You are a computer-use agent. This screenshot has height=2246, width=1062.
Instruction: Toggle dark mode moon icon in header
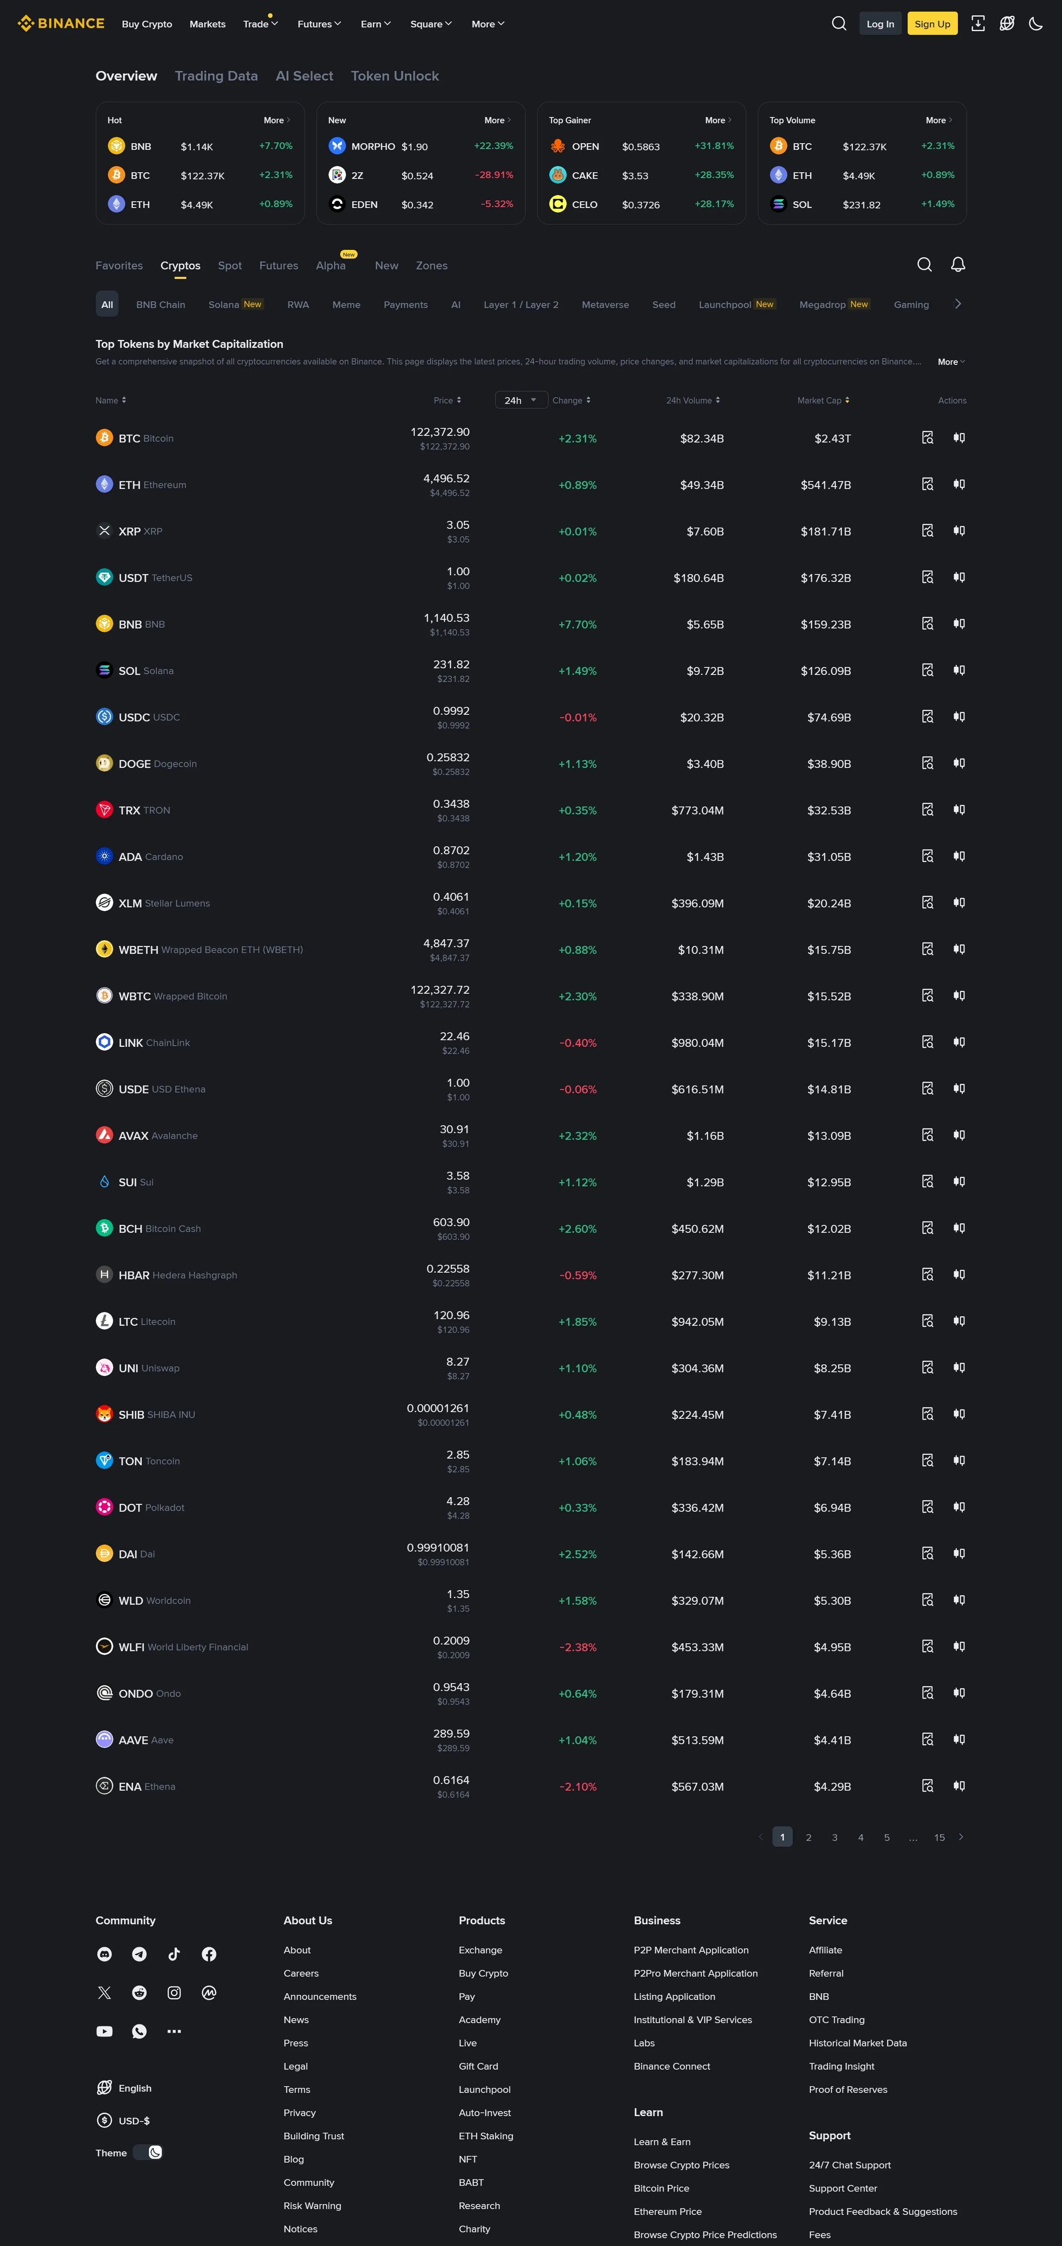coord(1035,24)
